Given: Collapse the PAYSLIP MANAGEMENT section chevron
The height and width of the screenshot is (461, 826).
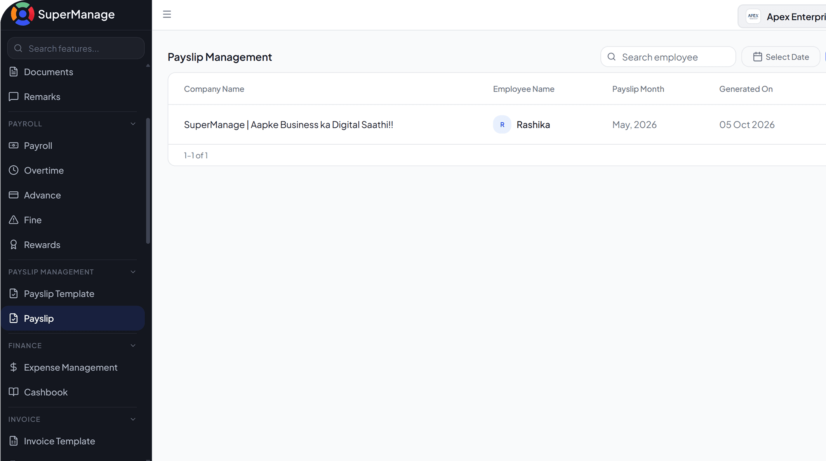Looking at the screenshot, I should pos(133,272).
